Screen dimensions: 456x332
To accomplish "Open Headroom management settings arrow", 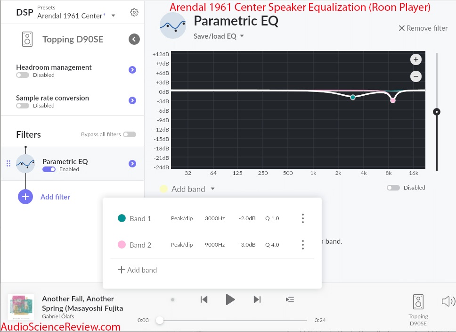I will point(132,70).
